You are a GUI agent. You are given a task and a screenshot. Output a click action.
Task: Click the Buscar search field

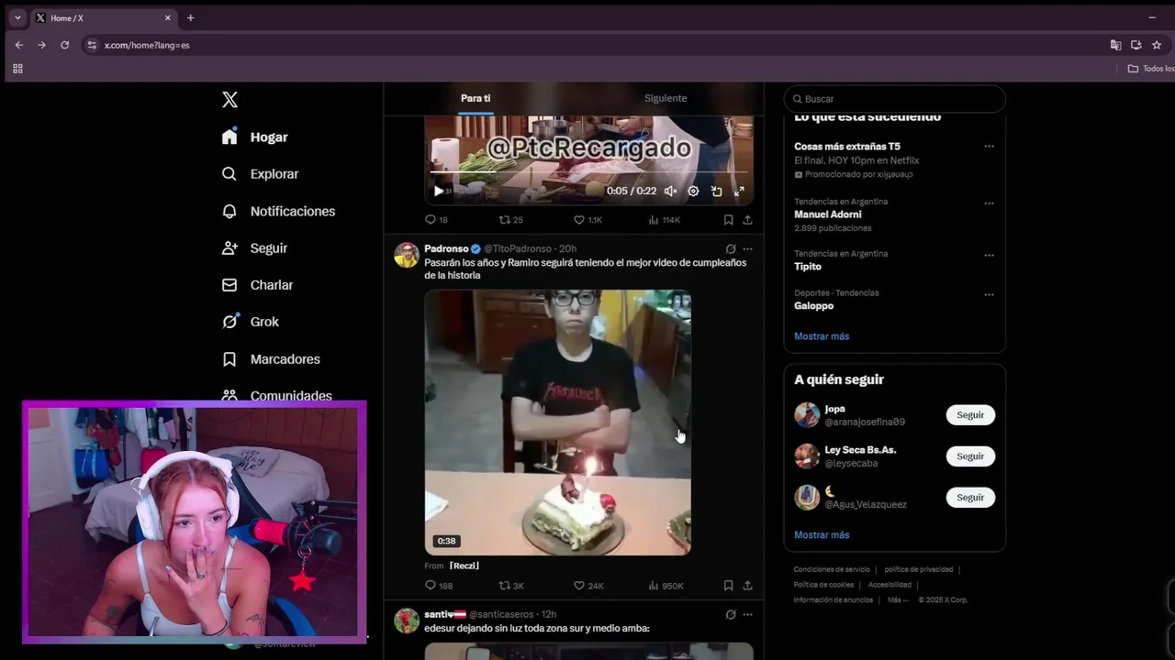click(x=895, y=99)
